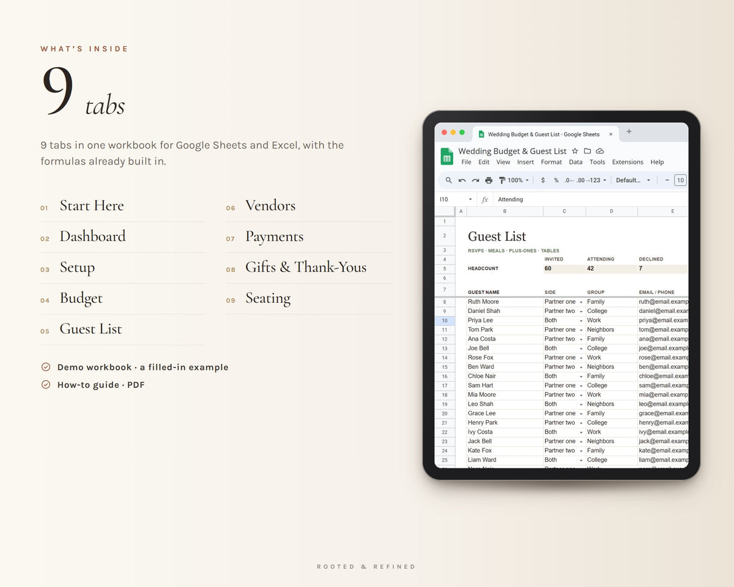Apply currency format with dollar icon
This screenshot has width=734, height=587.
(543, 180)
